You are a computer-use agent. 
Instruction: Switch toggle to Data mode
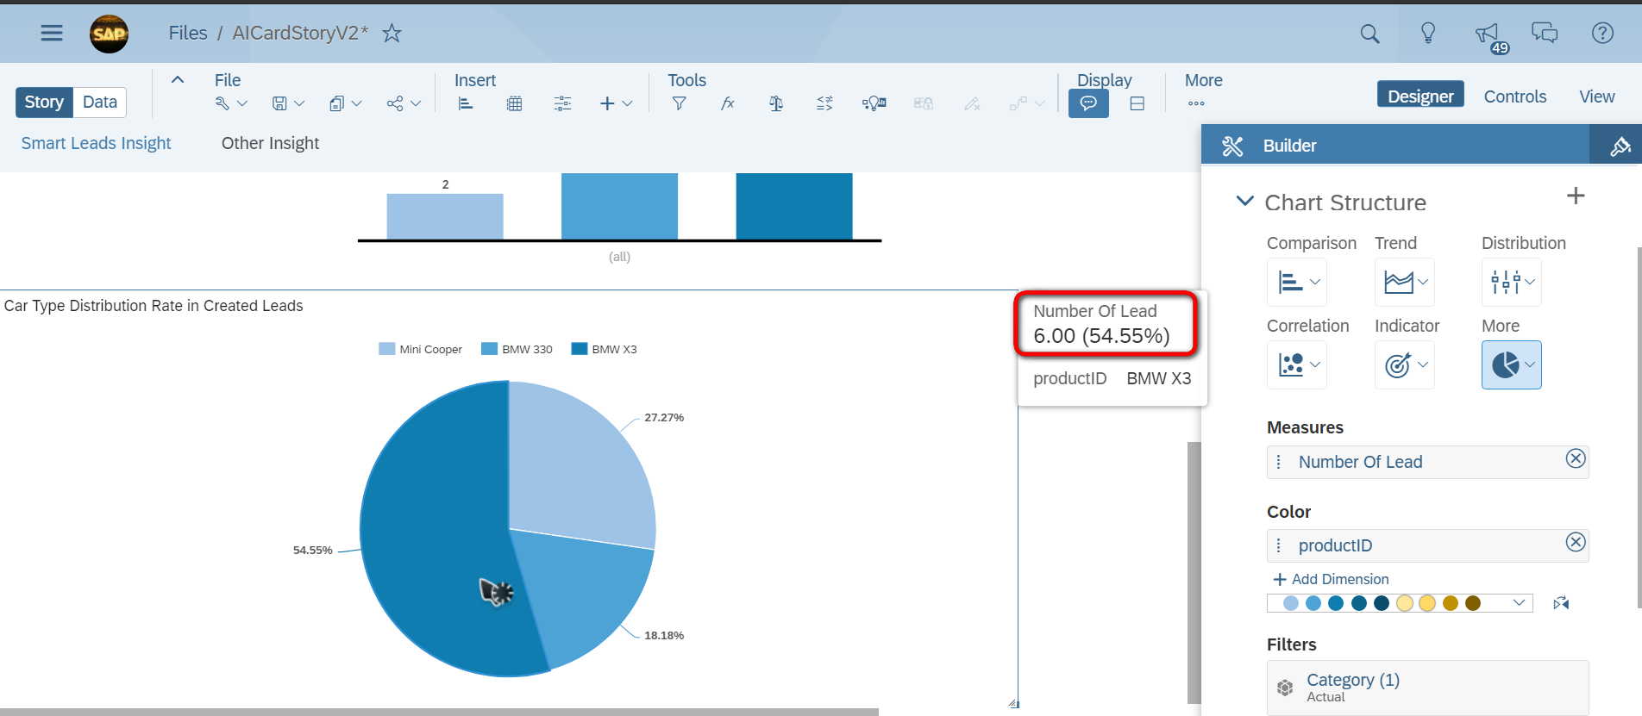[x=100, y=102]
